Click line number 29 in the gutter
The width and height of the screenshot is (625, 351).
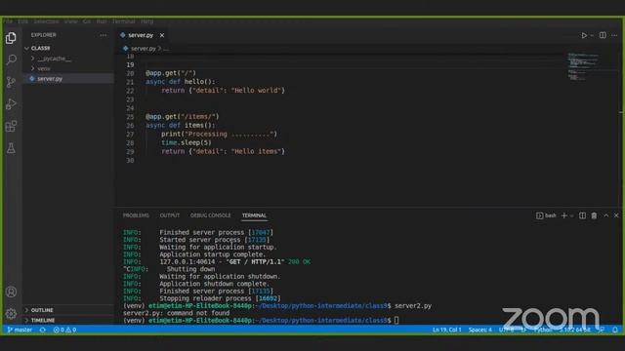(x=130, y=152)
